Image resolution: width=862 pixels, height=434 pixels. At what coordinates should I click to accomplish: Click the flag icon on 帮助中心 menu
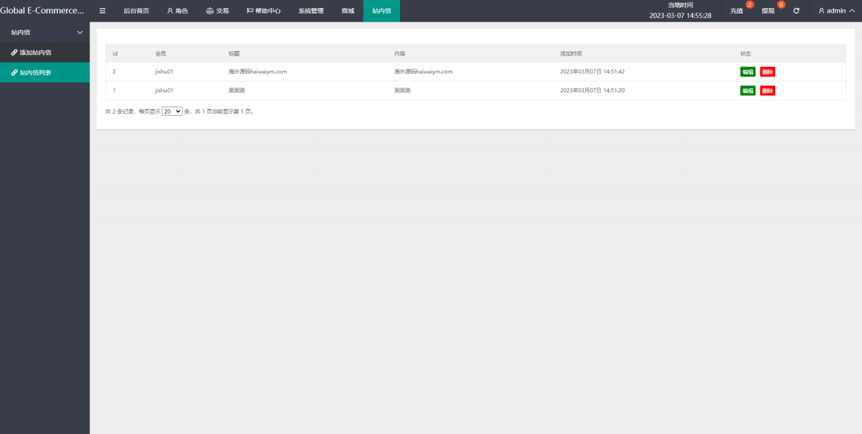[x=250, y=11]
